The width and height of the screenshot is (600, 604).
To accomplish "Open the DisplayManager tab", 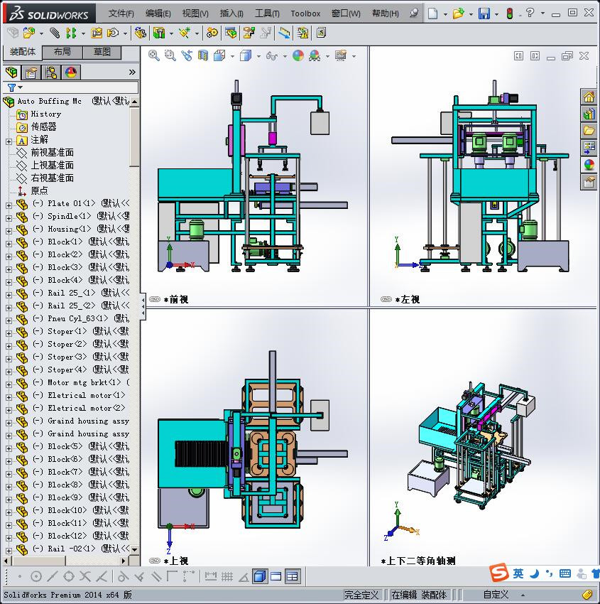I will (x=71, y=72).
